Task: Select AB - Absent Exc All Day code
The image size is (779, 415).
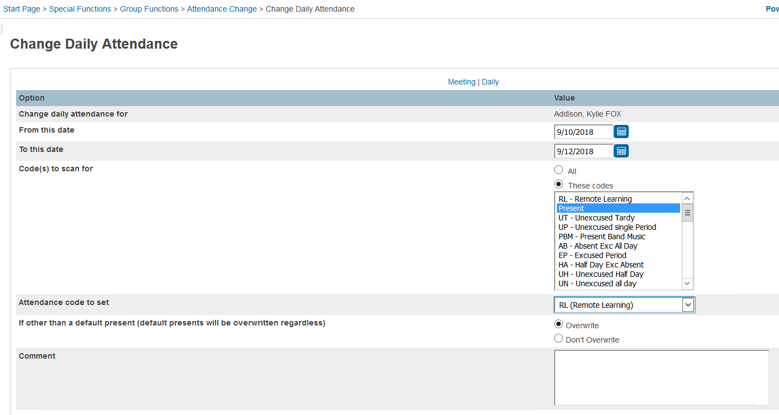Action: click(598, 246)
